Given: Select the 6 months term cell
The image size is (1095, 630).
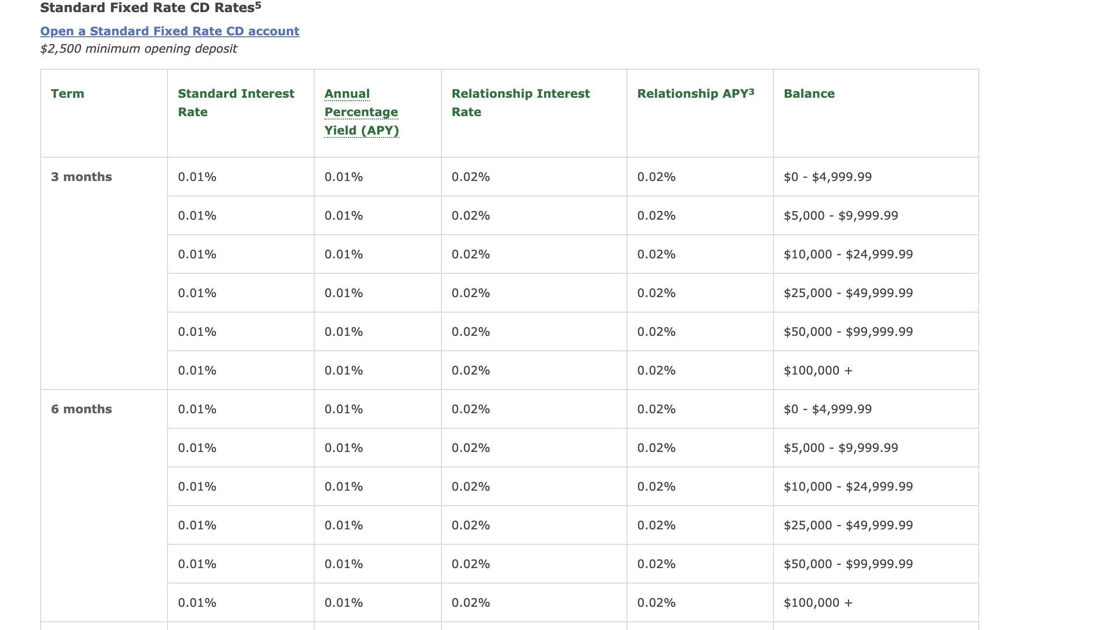Looking at the screenshot, I should point(81,409).
